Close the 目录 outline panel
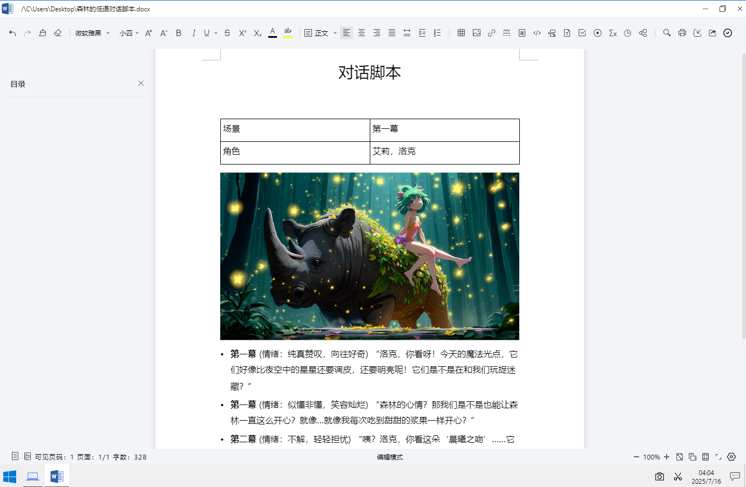Image resolution: width=746 pixels, height=487 pixels. (141, 83)
